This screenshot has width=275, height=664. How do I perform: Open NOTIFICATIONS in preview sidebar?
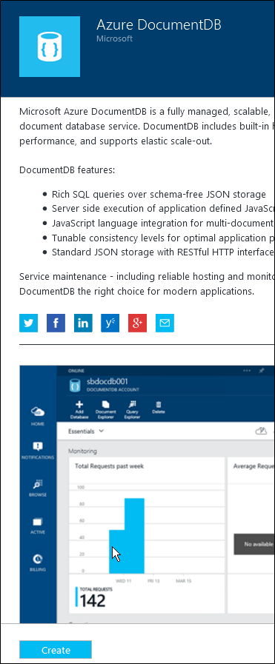pyautogui.click(x=38, y=451)
